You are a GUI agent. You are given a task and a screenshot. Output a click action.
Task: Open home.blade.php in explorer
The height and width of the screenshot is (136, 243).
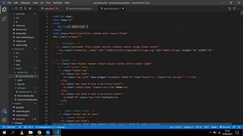(25, 96)
